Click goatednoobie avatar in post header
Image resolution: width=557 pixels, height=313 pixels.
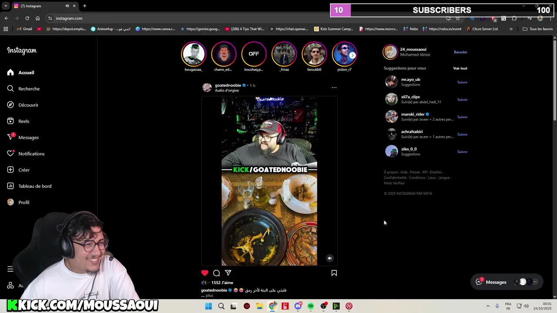(207, 87)
